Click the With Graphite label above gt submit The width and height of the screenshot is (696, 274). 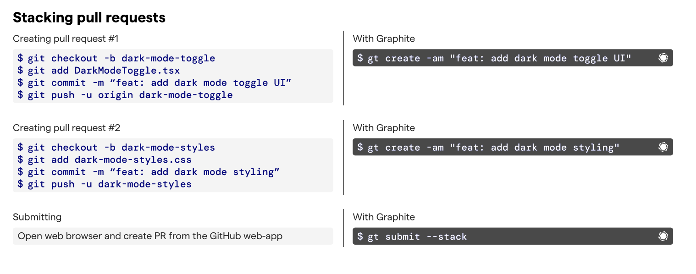pyautogui.click(x=384, y=217)
